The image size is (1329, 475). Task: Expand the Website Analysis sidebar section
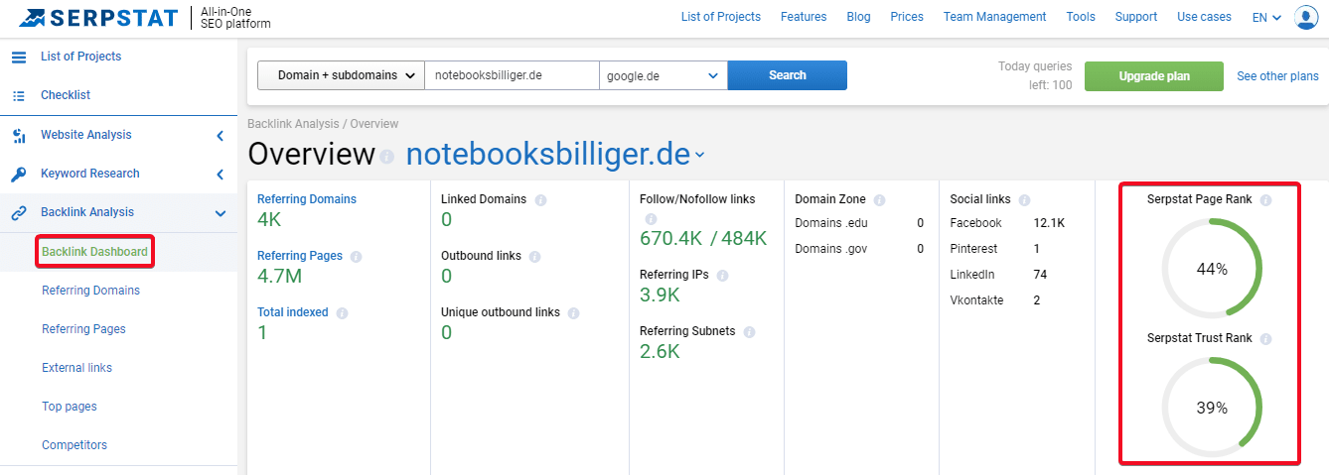pos(220,136)
